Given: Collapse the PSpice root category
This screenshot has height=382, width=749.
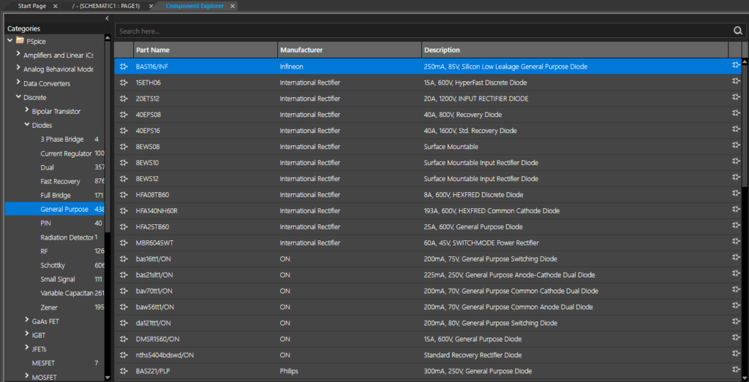Looking at the screenshot, I should pyautogui.click(x=10, y=40).
